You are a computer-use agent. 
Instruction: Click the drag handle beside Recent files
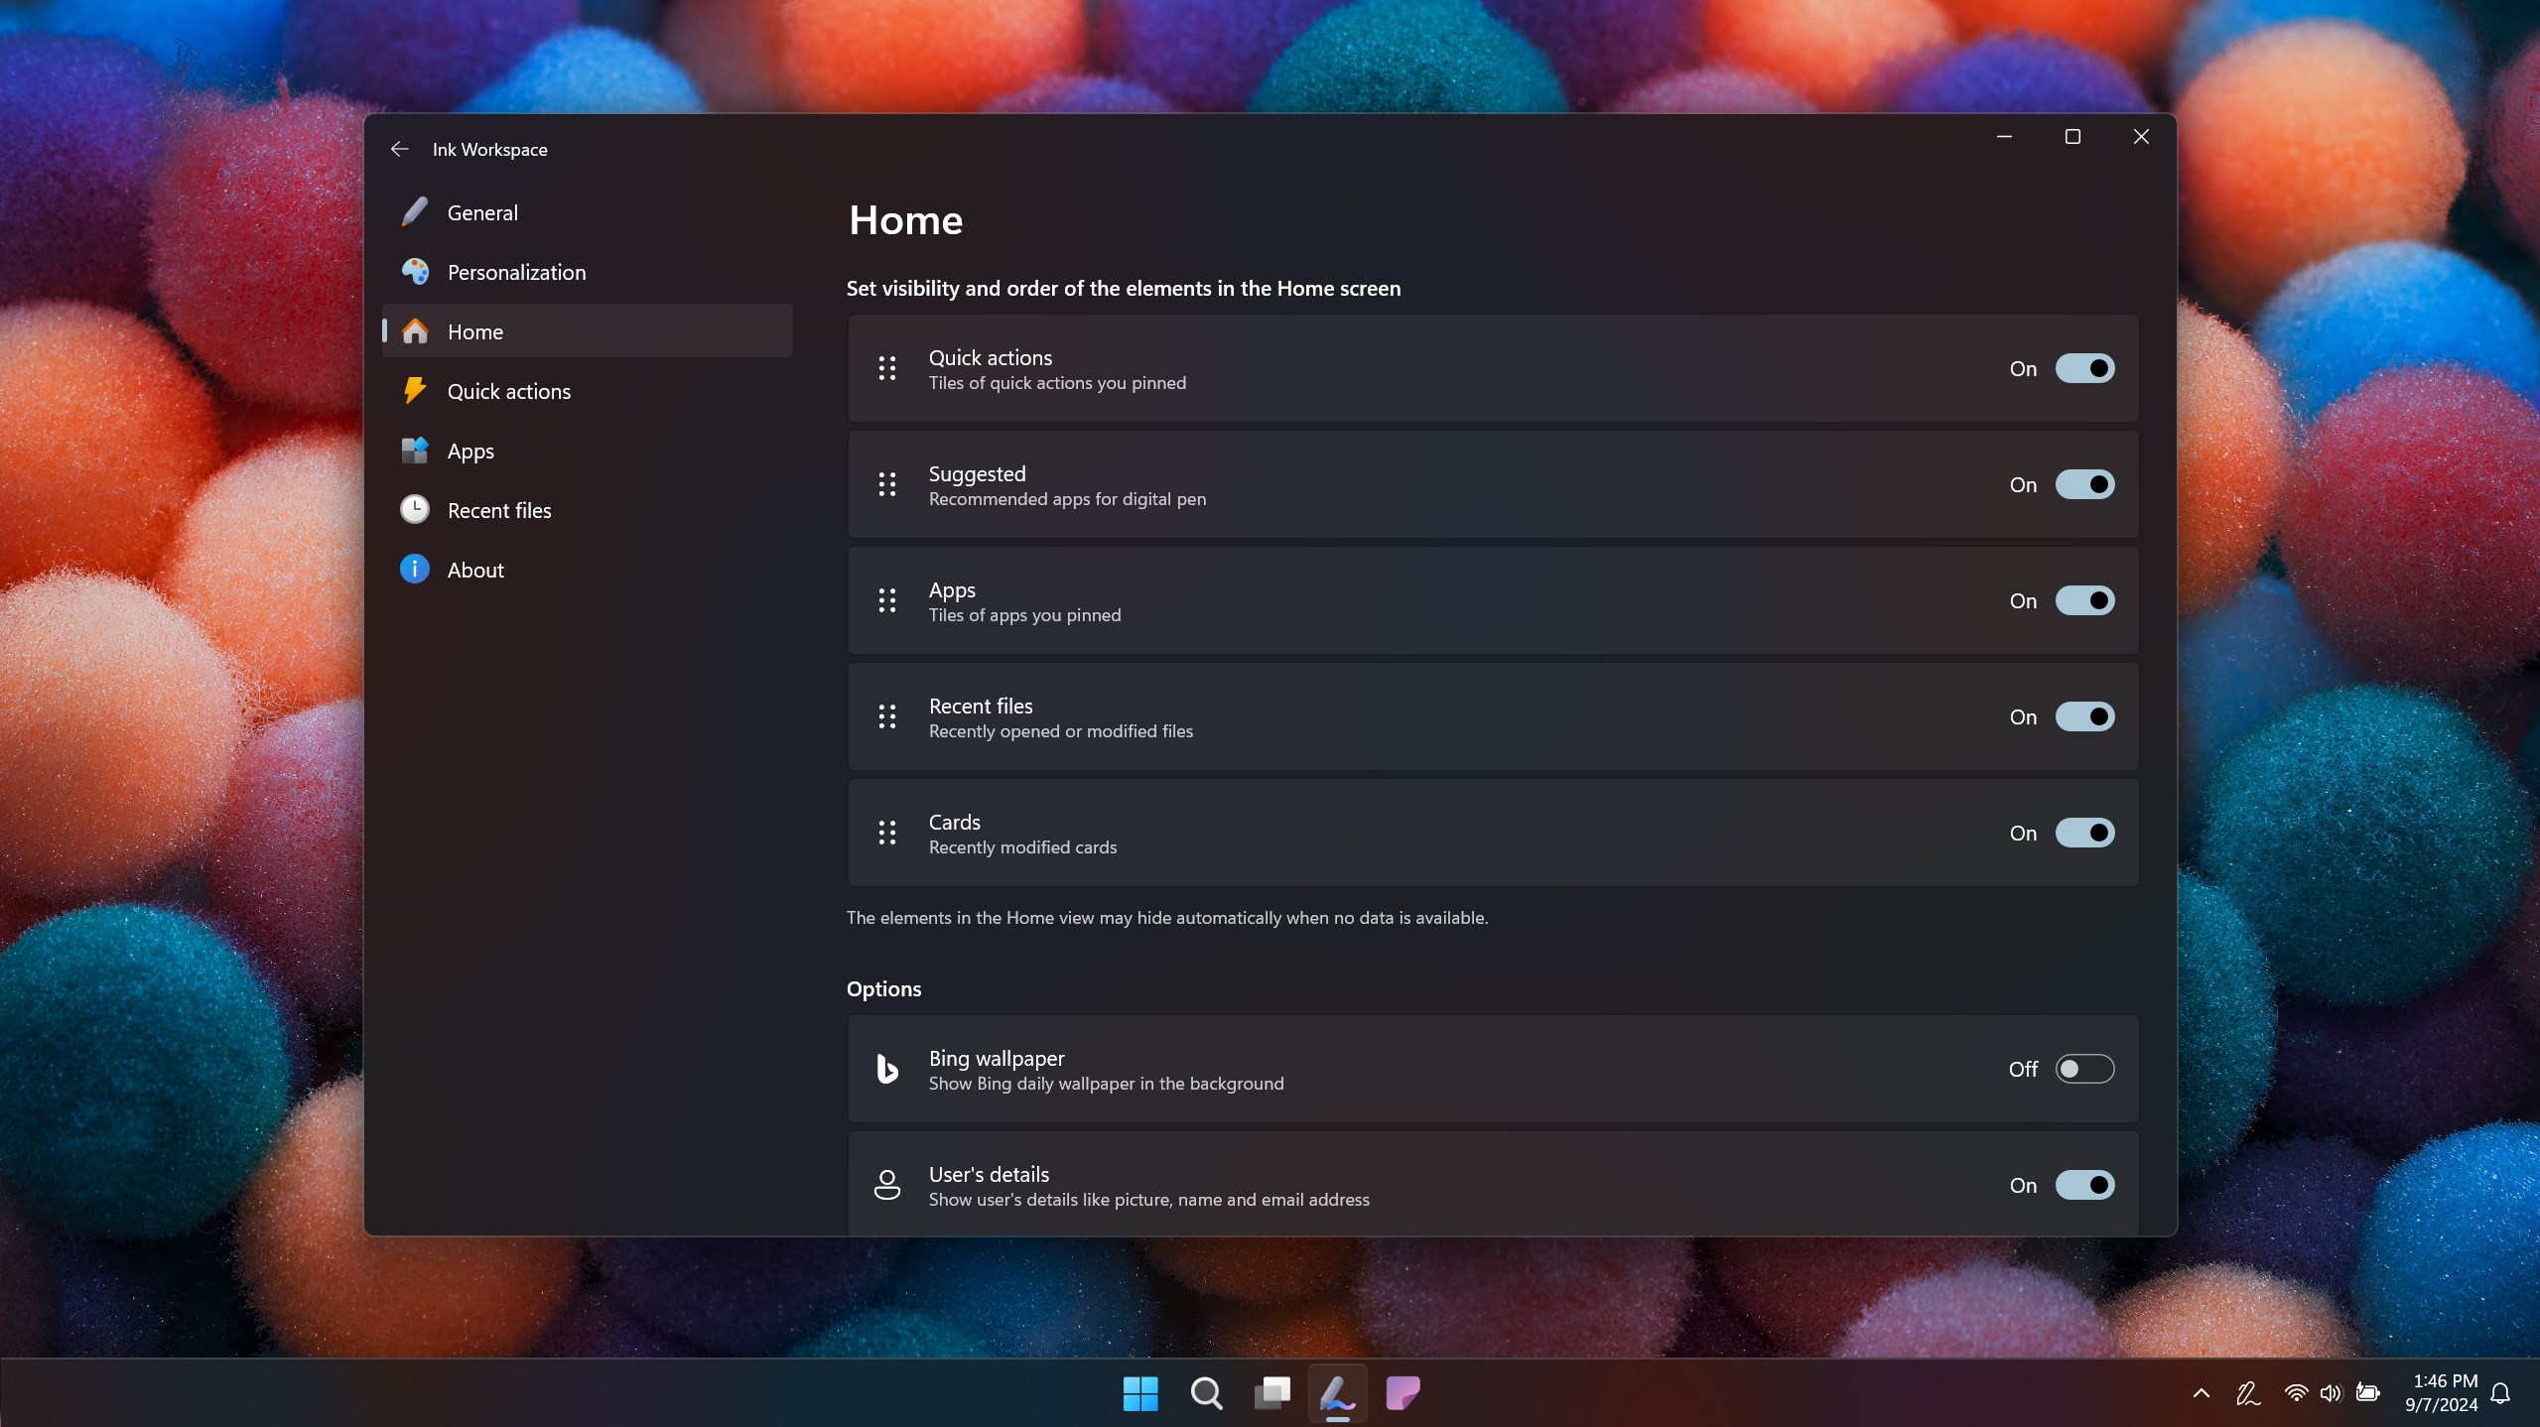[886, 716]
